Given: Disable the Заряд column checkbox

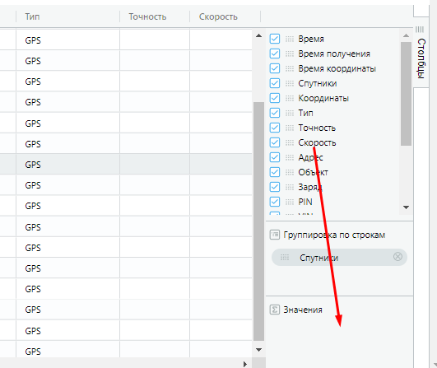Looking at the screenshot, I should pos(275,187).
